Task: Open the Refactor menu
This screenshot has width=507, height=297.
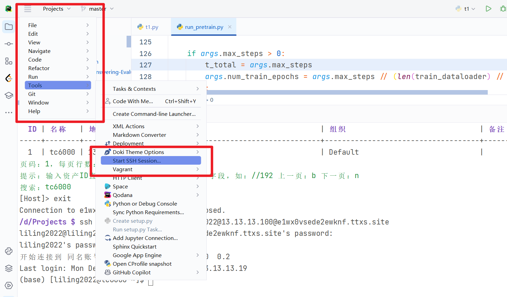Action: pos(58,68)
